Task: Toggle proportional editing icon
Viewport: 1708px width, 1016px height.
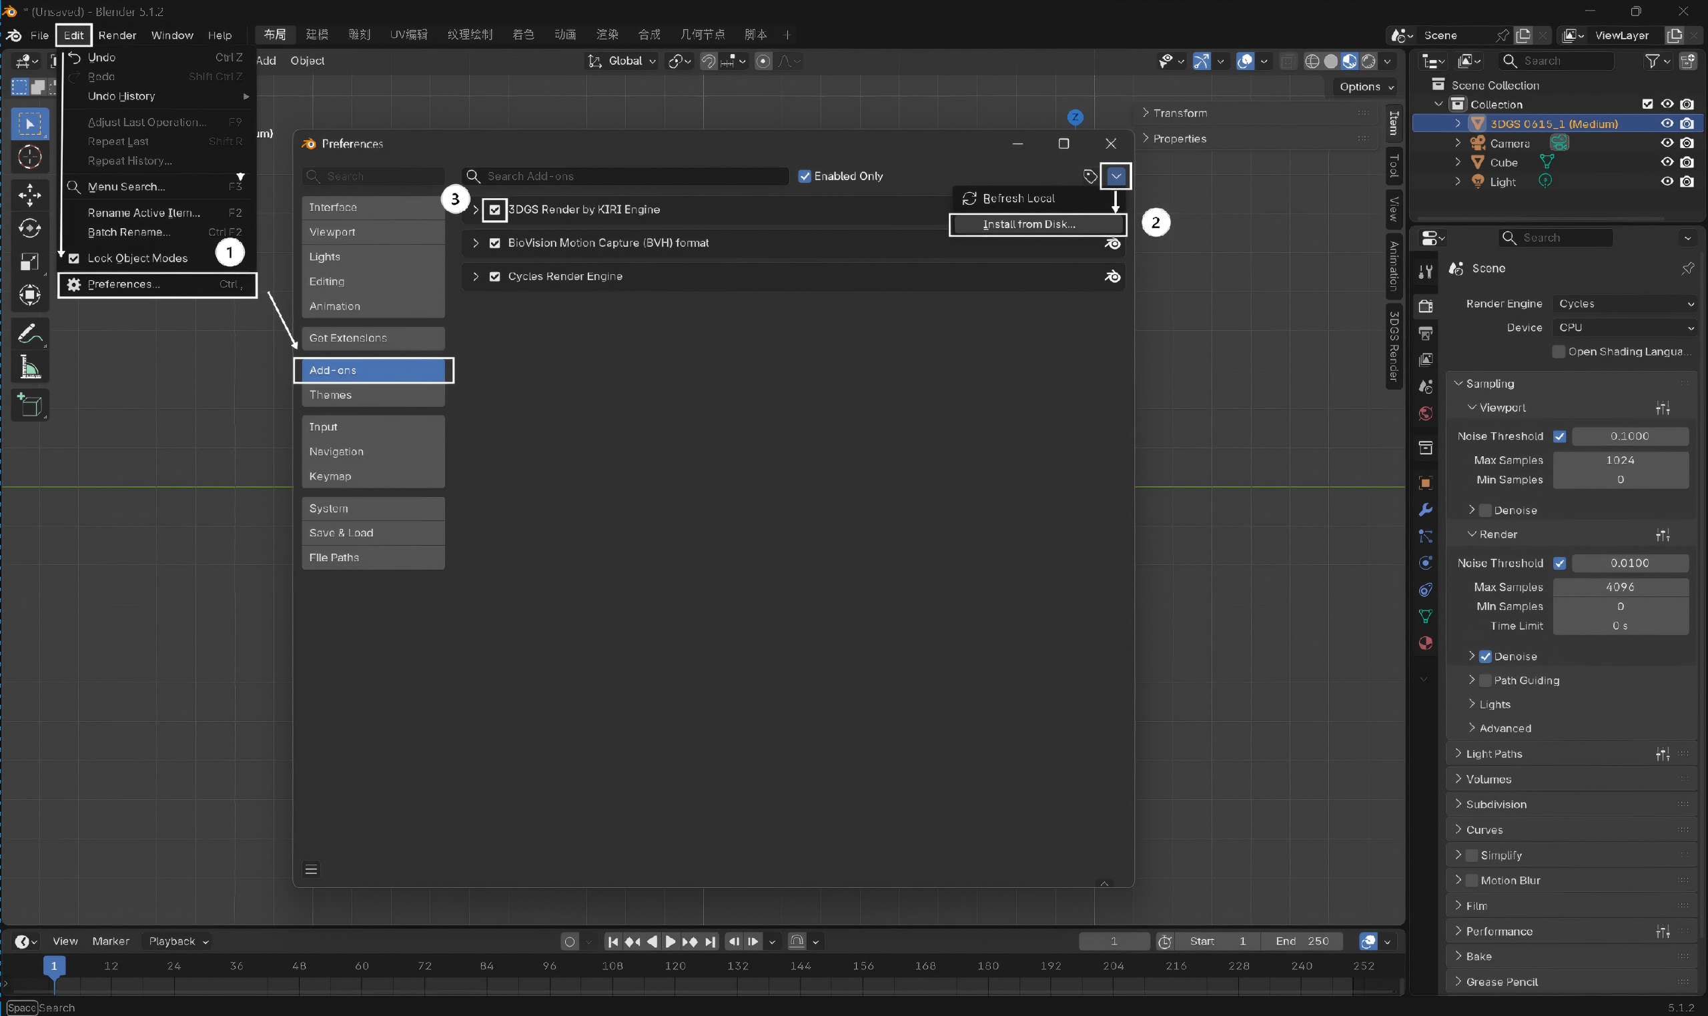Action: click(x=763, y=61)
